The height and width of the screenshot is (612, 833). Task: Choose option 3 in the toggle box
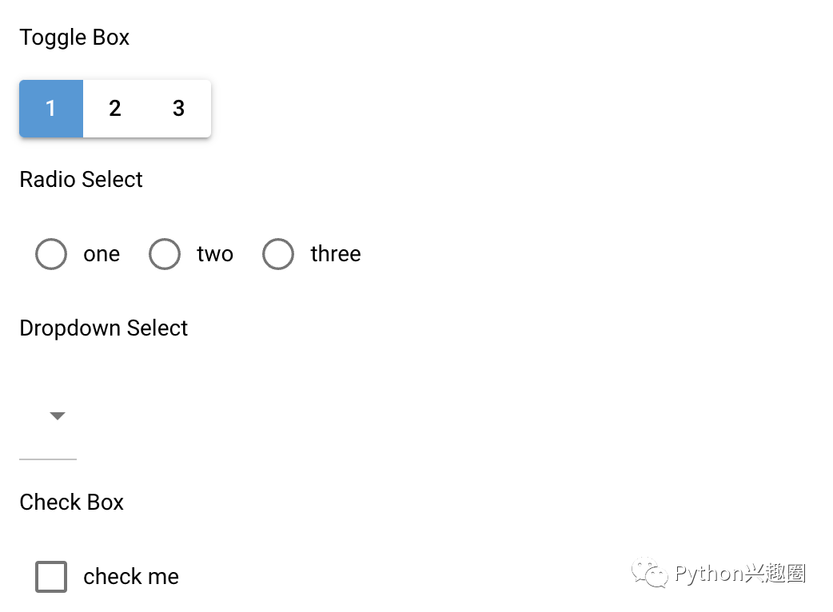click(179, 109)
